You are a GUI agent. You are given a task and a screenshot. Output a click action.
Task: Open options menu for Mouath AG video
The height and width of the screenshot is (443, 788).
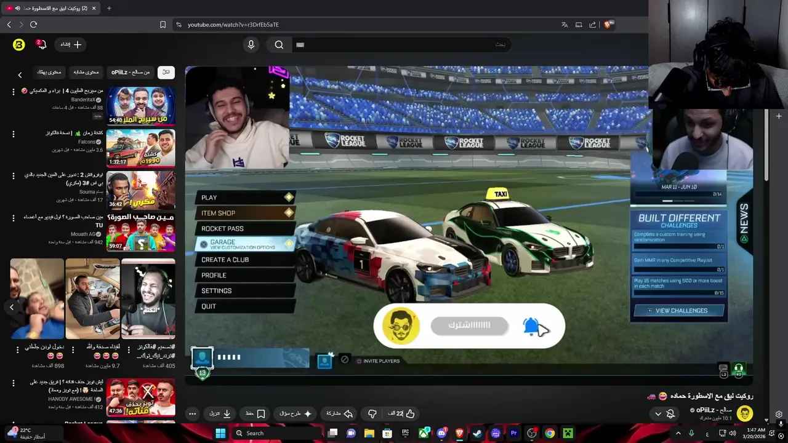click(x=14, y=218)
